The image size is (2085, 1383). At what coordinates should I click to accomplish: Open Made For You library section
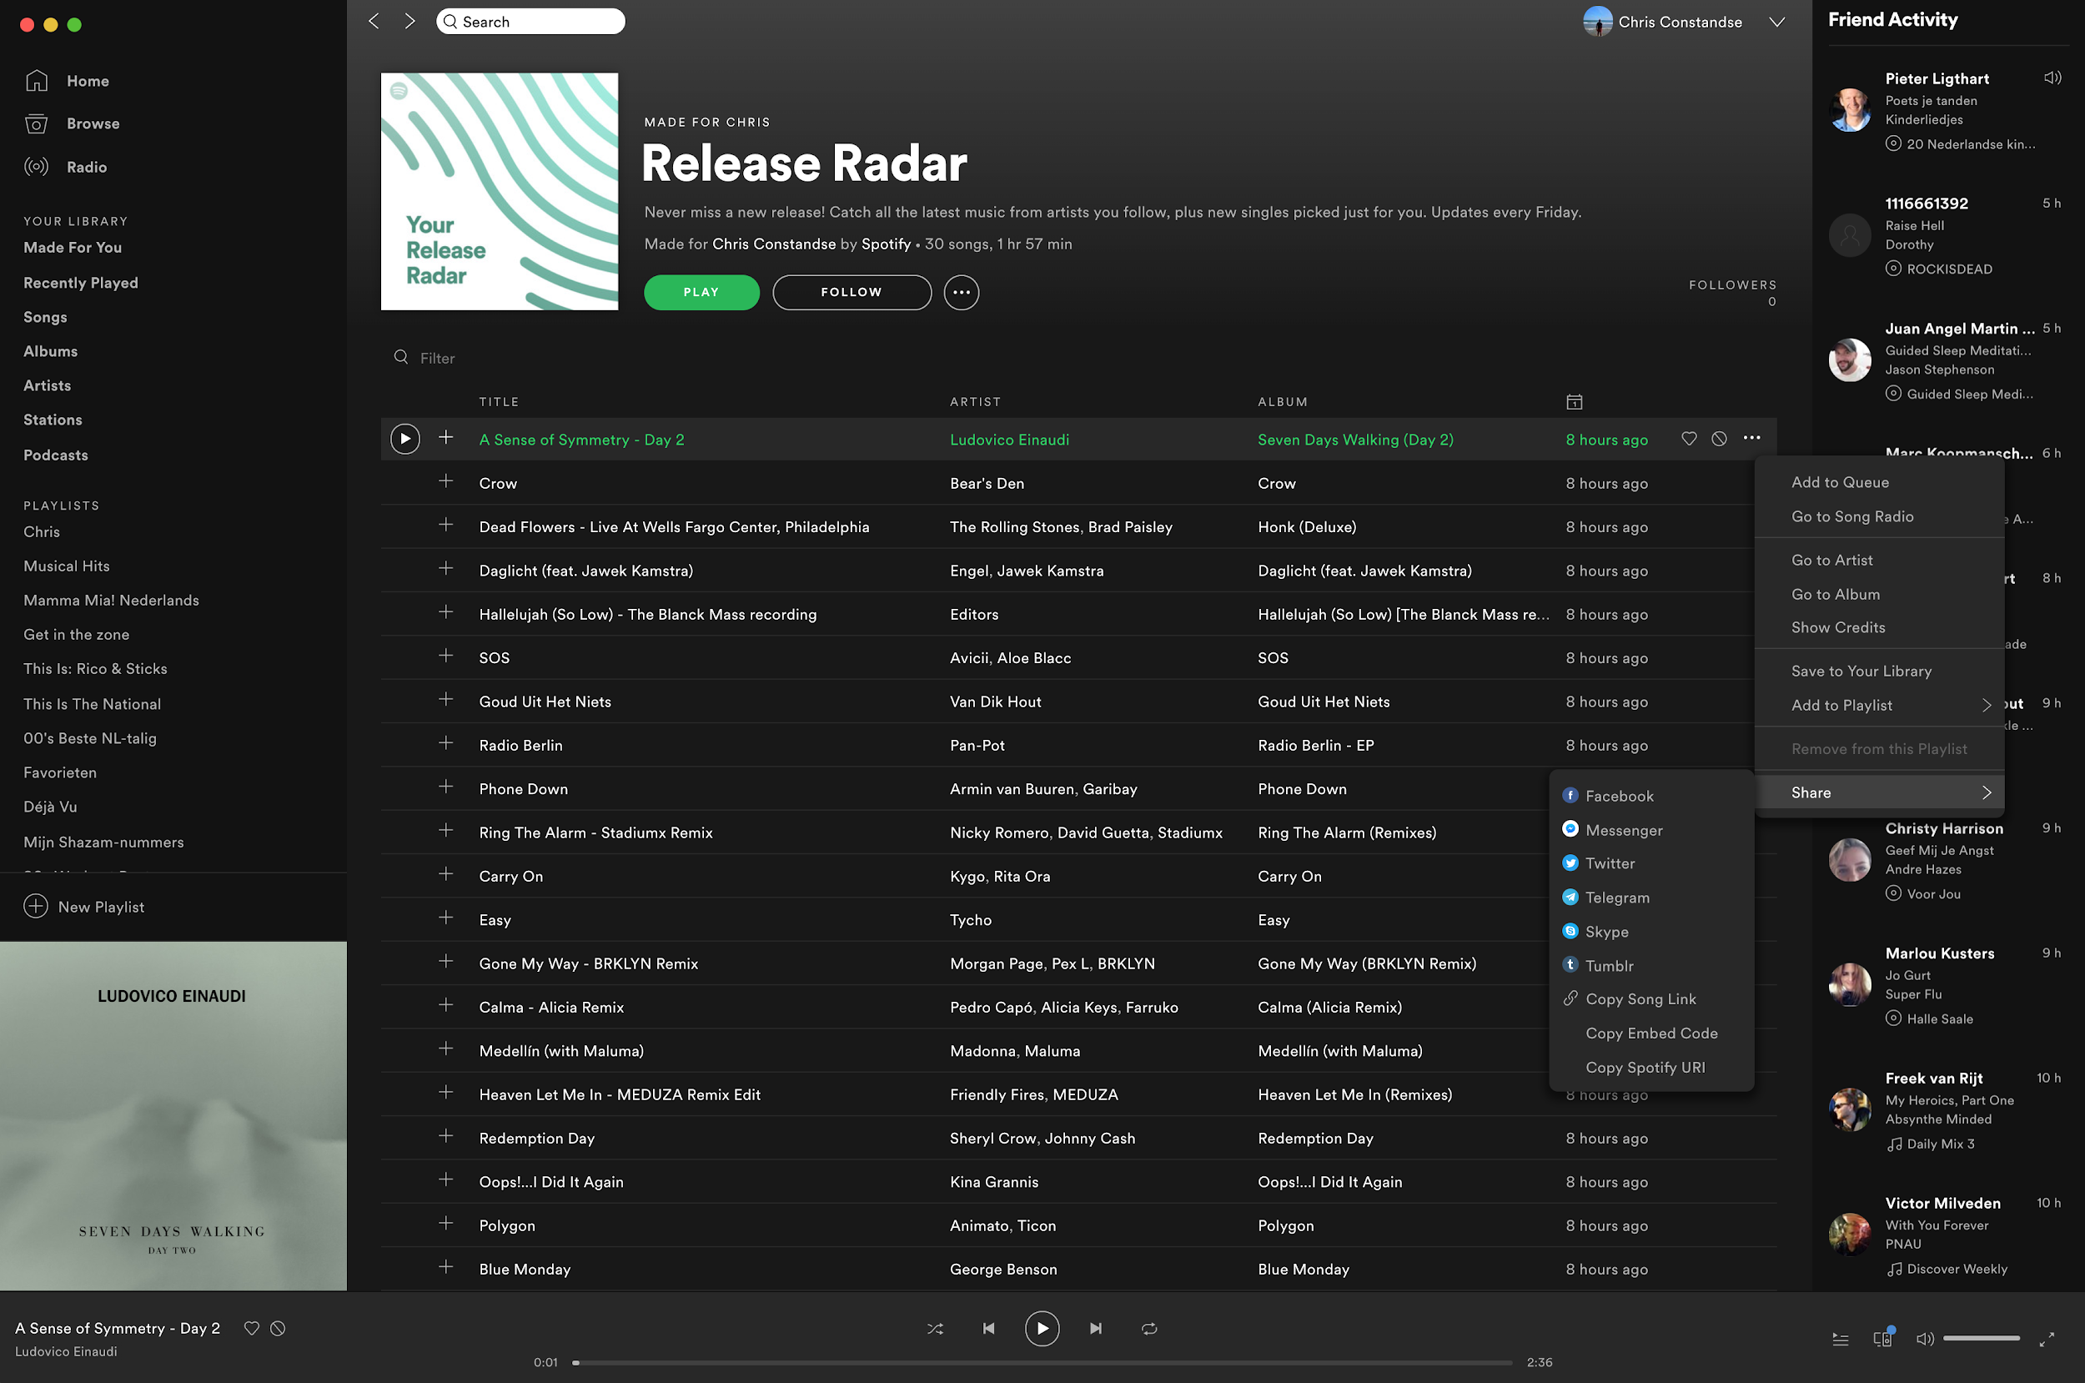73,248
